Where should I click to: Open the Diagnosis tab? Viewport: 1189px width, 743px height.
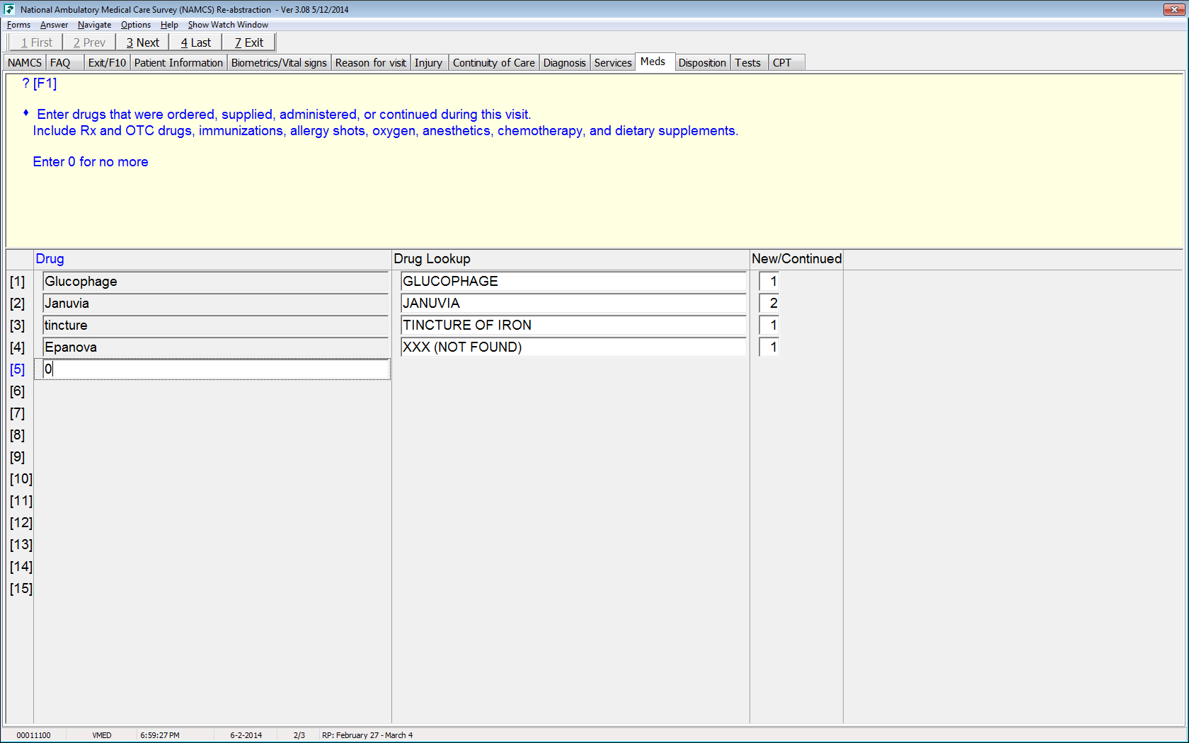click(564, 63)
